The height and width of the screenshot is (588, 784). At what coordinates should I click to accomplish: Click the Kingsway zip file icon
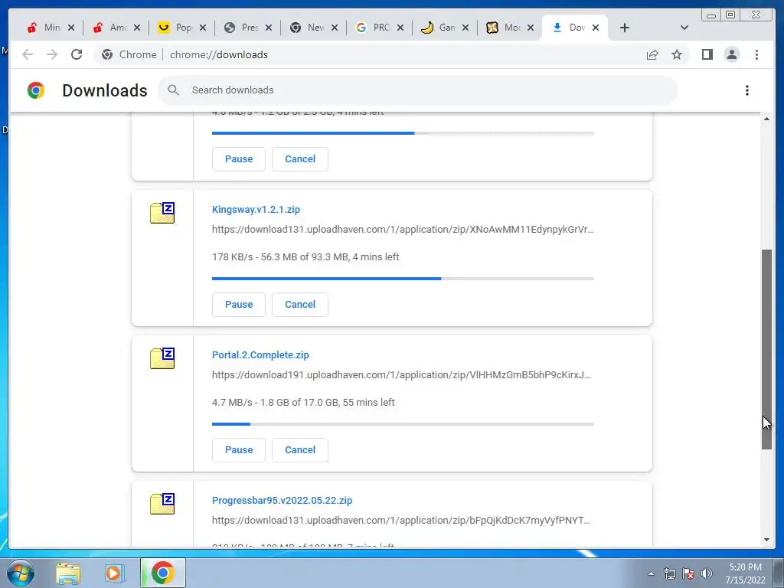(162, 213)
